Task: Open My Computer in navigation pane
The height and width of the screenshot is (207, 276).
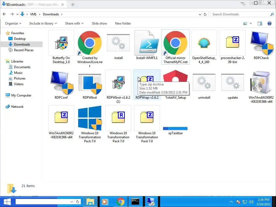Action: (x=21, y=95)
